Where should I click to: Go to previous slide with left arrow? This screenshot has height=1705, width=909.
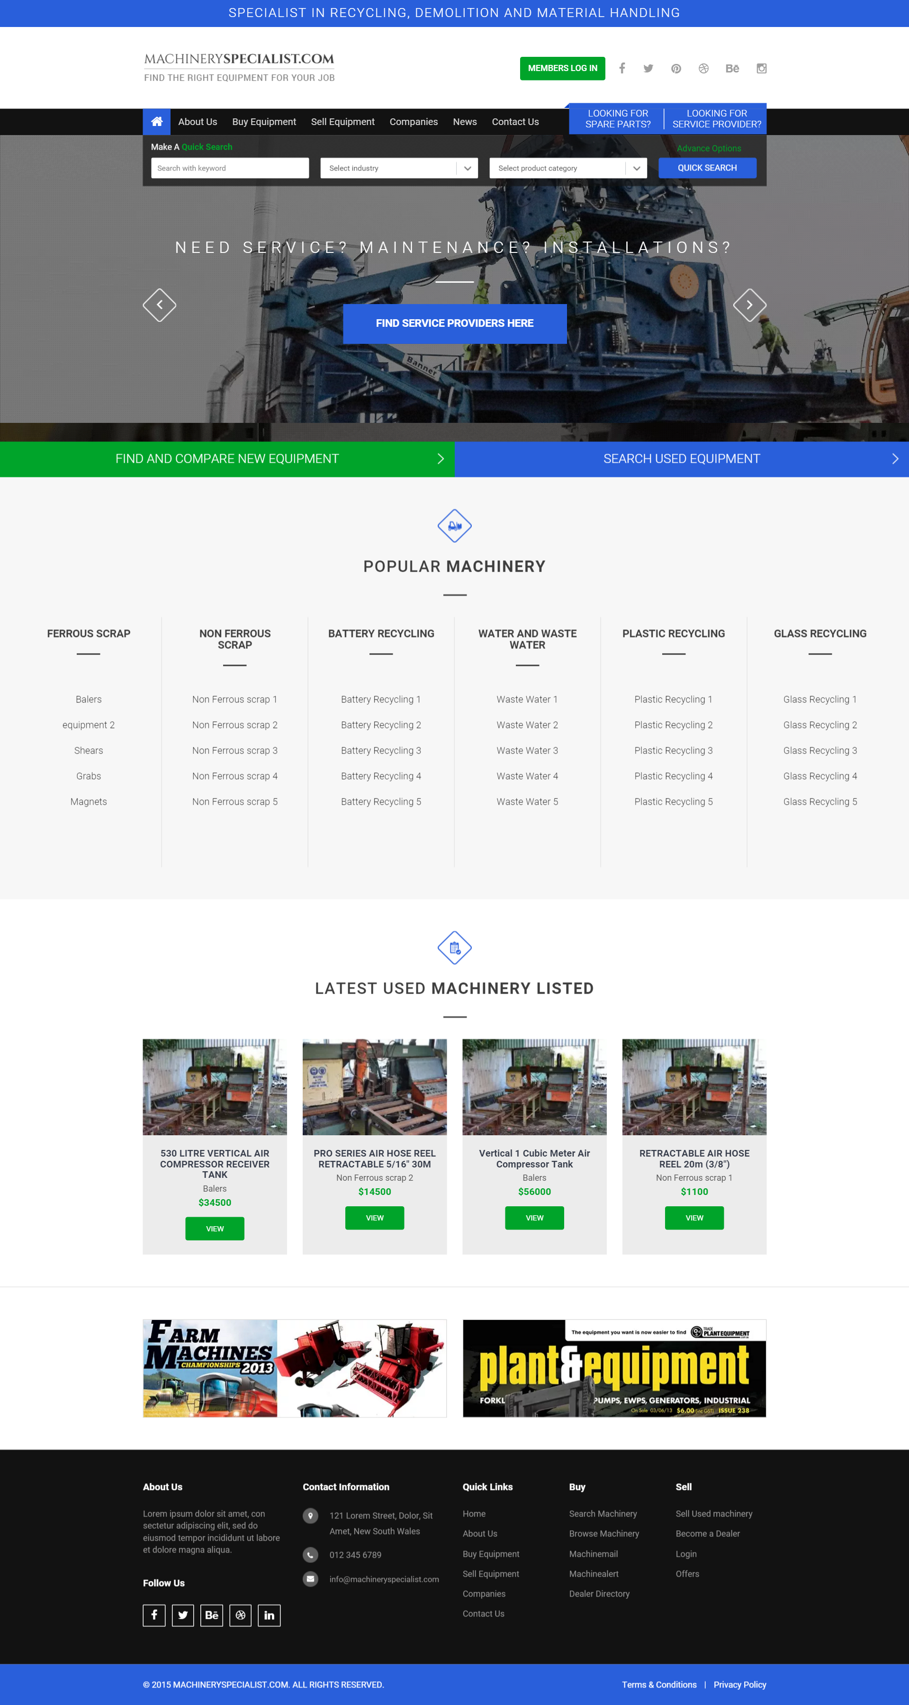160,305
